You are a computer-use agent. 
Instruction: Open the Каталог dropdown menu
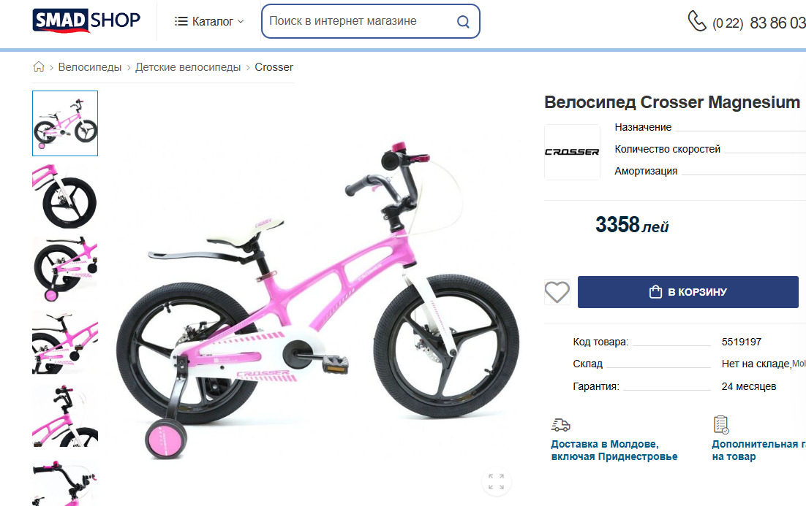coord(210,22)
